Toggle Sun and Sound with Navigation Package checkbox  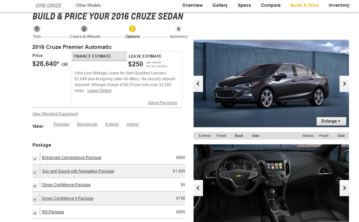click(x=35, y=172)
